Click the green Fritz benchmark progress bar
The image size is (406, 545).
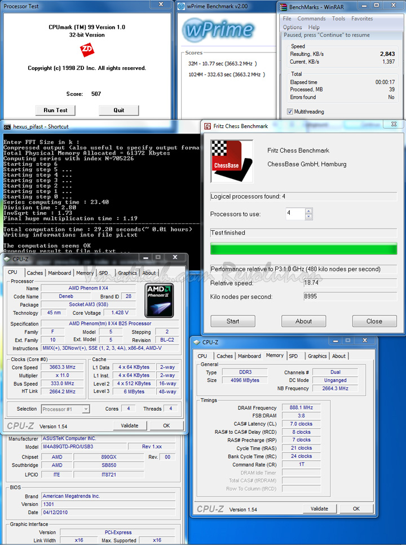[x=303, y=249]
